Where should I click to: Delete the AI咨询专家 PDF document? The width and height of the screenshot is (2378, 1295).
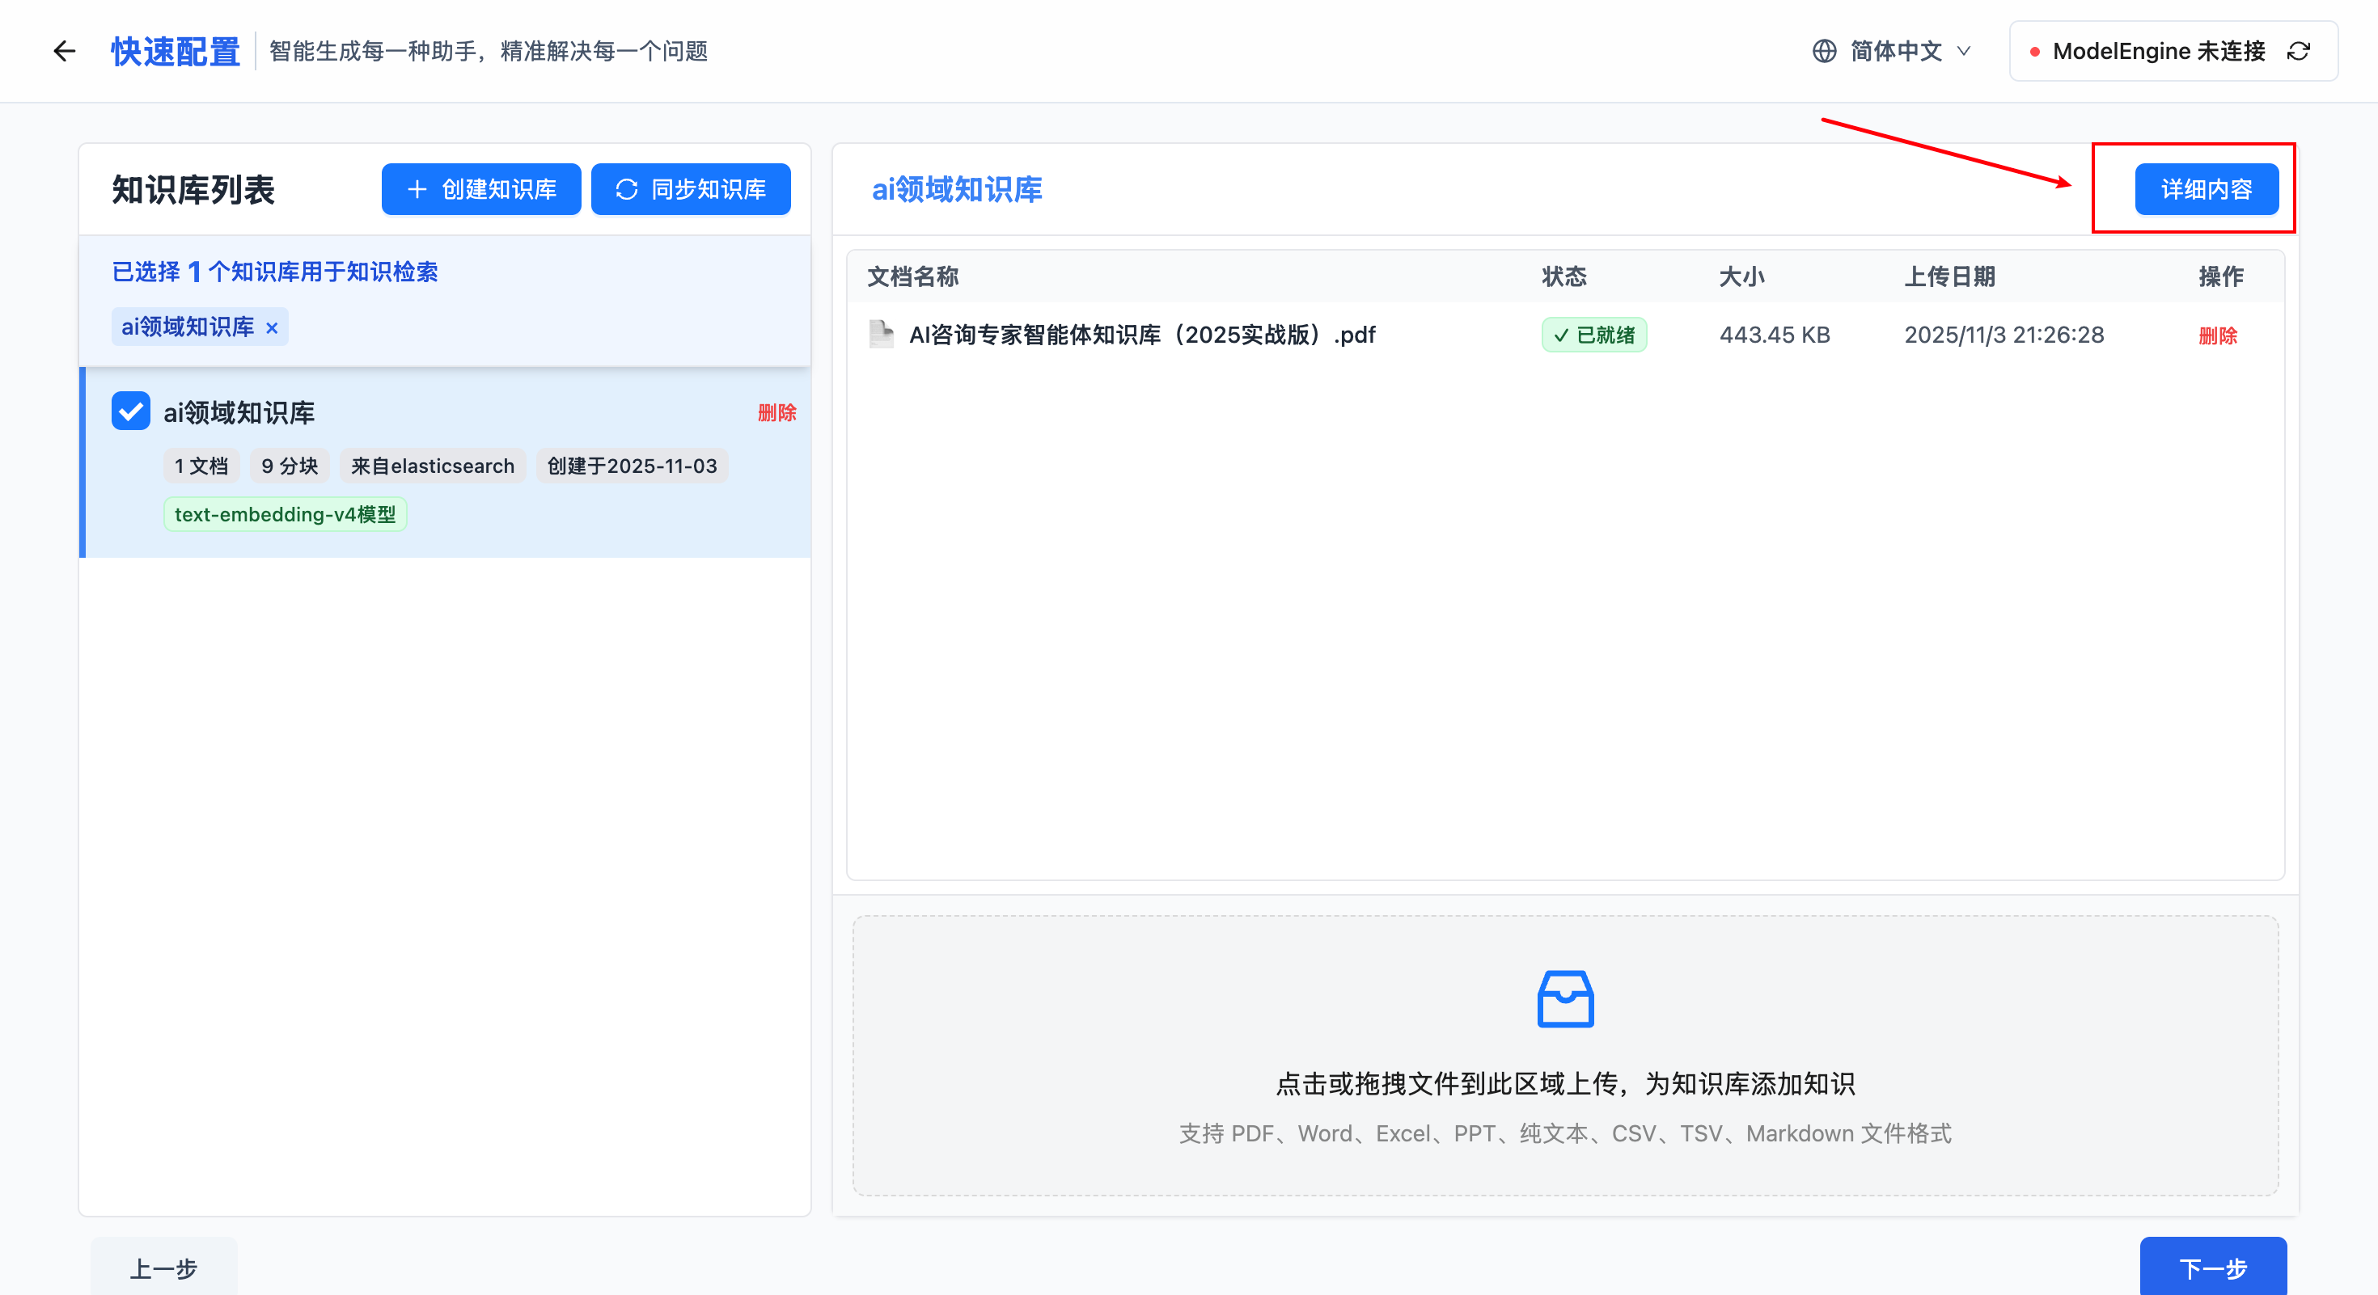click(2217, 335)
